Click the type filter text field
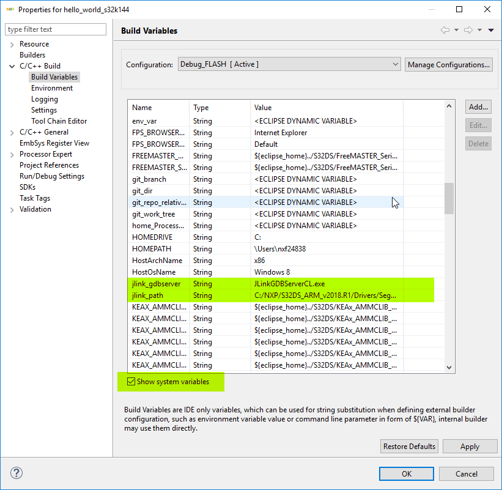This screenshot has width=502, height=490. pyautogui.click(x=56, y=29)
